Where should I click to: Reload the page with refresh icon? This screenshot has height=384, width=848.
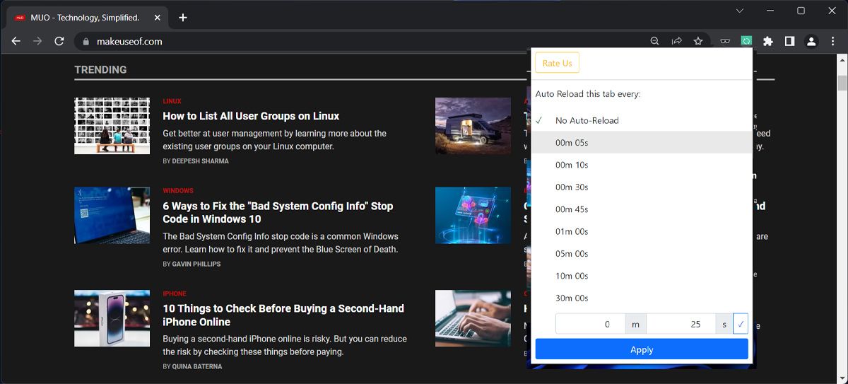coord(59,41)
